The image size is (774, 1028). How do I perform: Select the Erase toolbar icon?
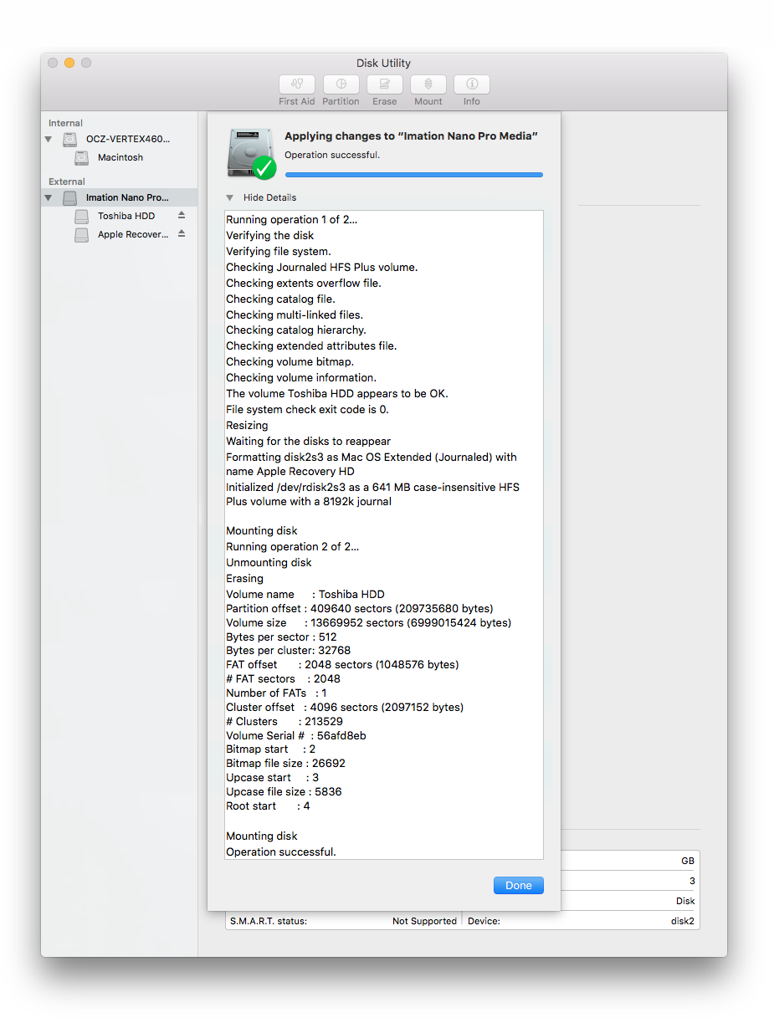coord(384,84)
